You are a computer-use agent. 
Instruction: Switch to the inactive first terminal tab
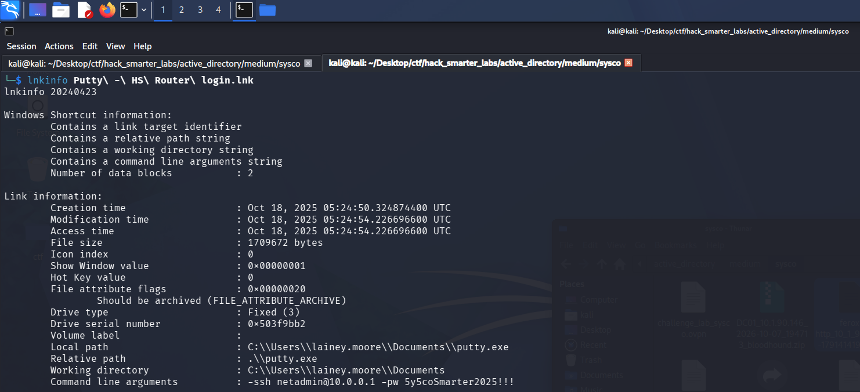coord(154,63)
